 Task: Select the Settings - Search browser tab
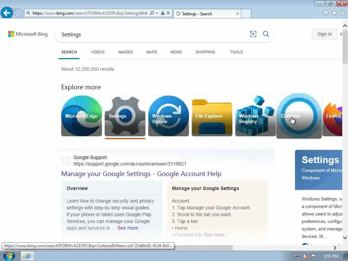click(x=207, y=14)
